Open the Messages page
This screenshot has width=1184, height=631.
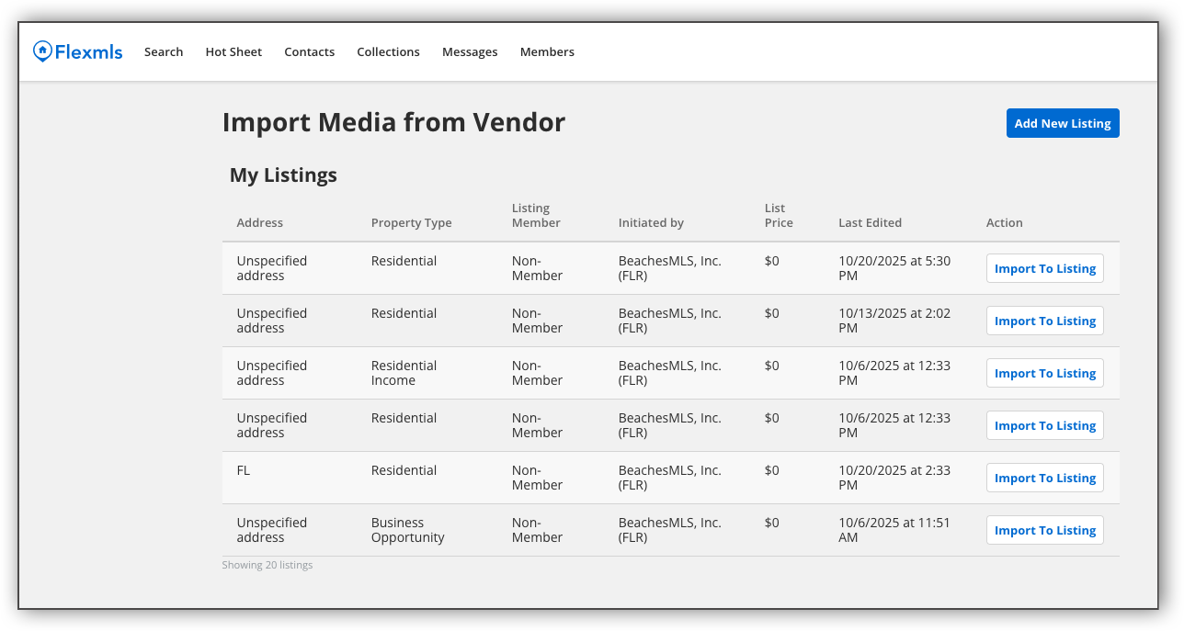tap(470, 51)
